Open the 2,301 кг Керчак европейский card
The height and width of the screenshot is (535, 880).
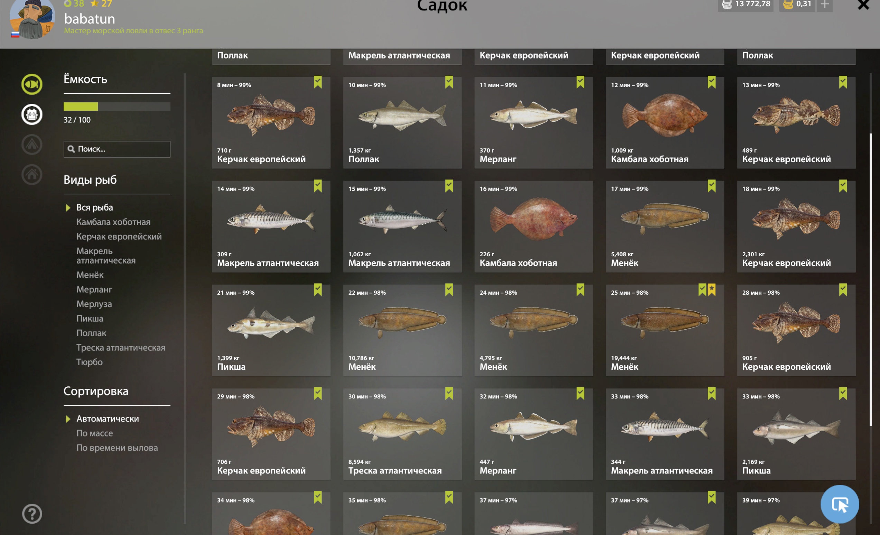pos(796,227)
